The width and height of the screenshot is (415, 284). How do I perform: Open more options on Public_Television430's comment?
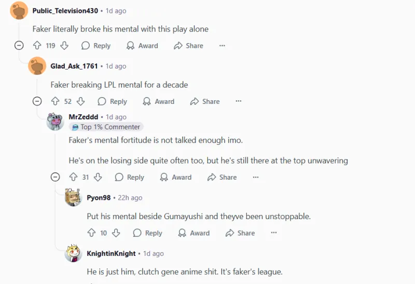point(222,46)
